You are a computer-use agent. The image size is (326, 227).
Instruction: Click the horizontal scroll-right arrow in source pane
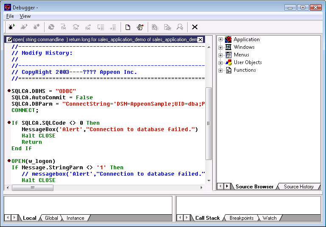tap(201, 188)
